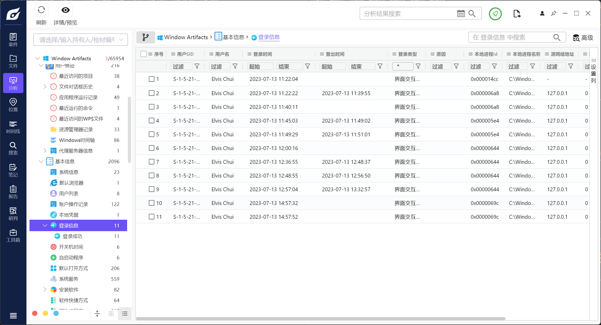Open the timeline (时间线) sidebar icon

(13, 127)
